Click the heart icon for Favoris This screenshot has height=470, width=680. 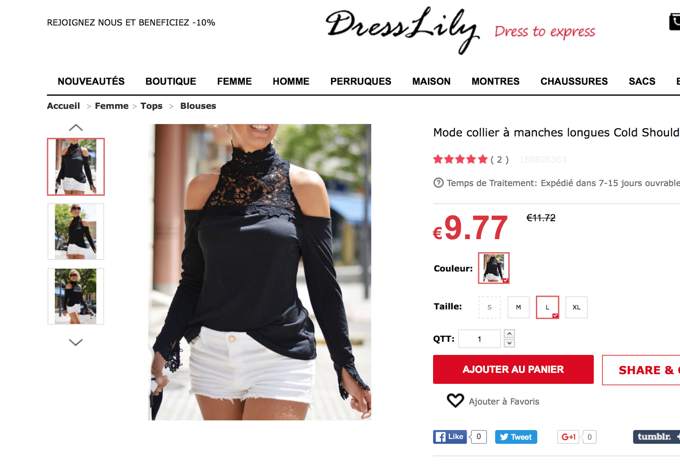(455, 400)
